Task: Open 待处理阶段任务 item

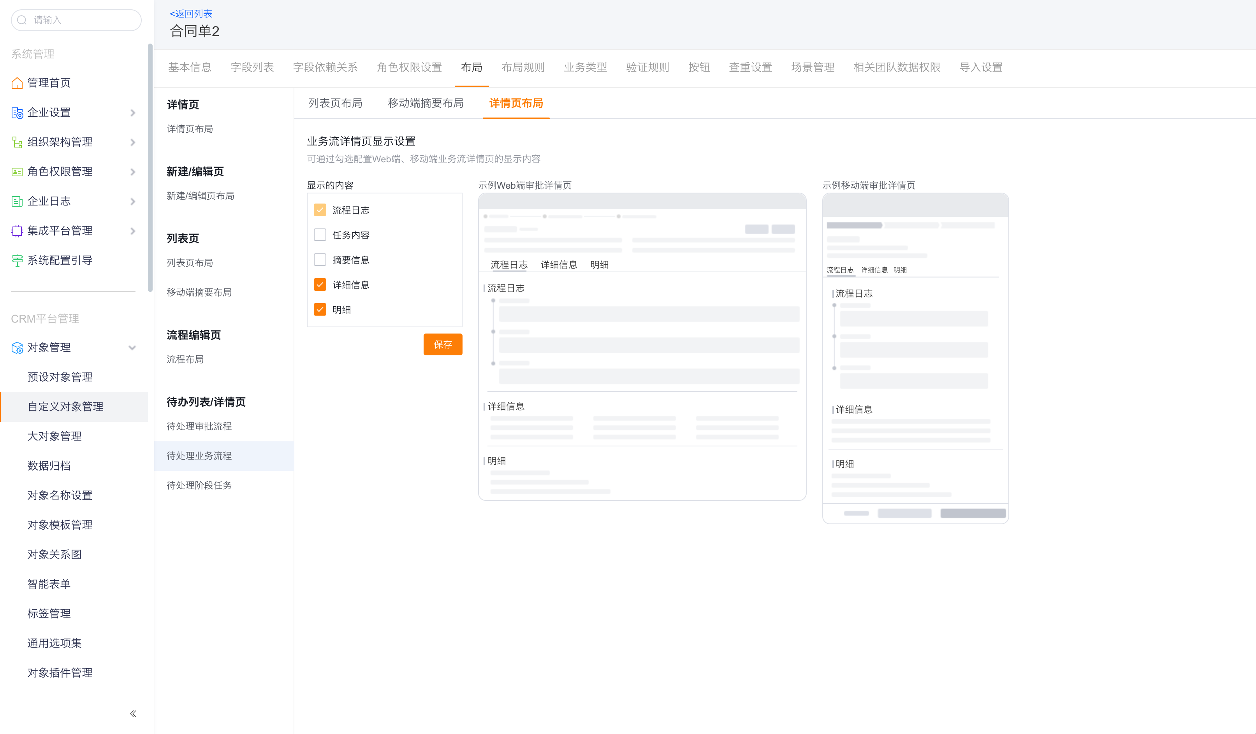Action: coord(199,485)
